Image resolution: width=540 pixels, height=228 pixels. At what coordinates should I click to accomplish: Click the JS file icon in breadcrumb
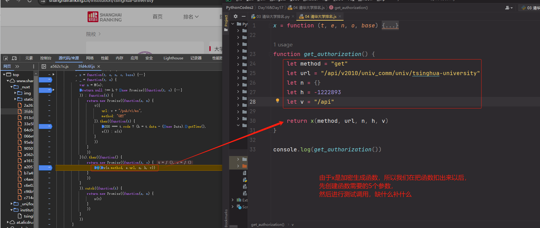click(291, 8)
